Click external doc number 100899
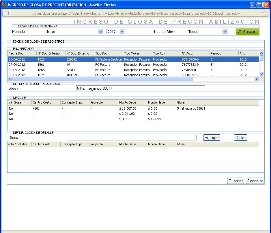This screenshot has height=233, width=271. pyautogui.click(x=72, y=75)
